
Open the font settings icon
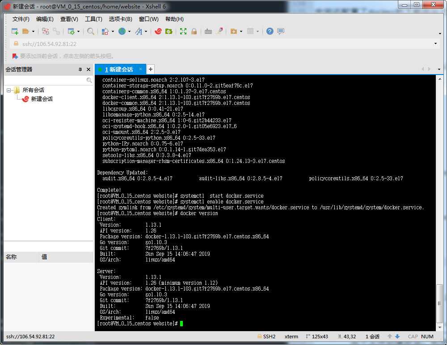pos(139,31)
